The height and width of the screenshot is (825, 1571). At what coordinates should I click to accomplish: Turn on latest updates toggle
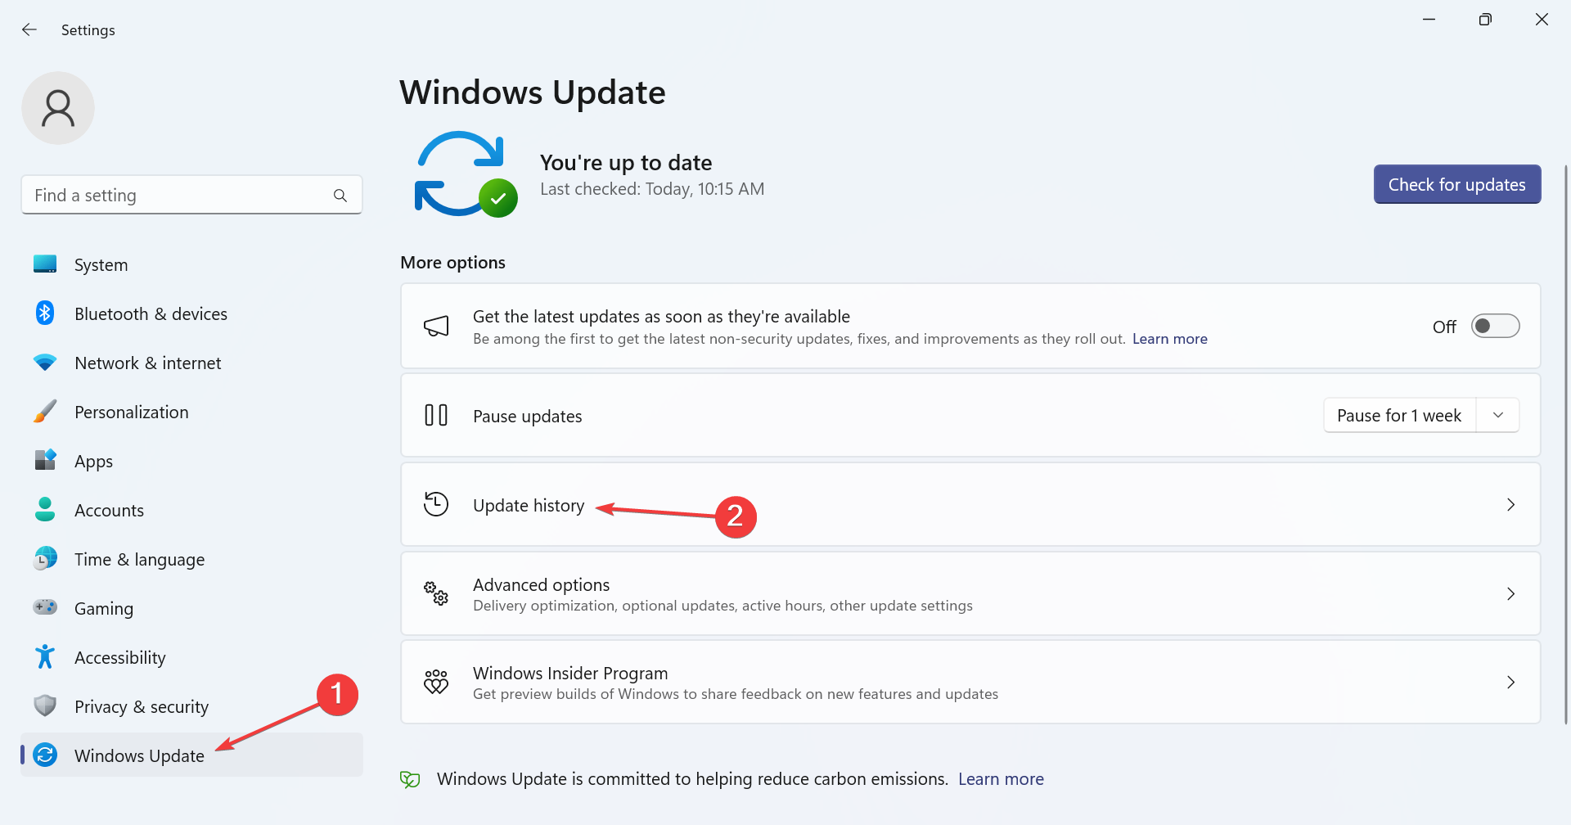tap(1495, 325)
